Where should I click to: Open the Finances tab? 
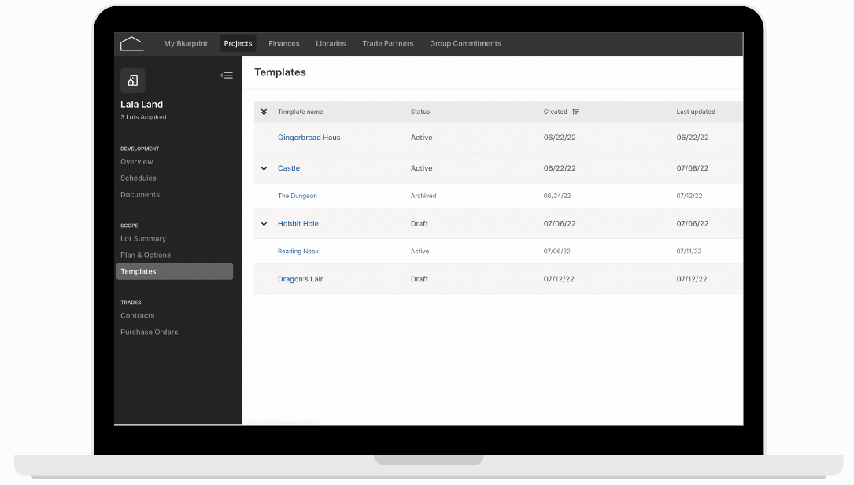click(x=284, y=43)
